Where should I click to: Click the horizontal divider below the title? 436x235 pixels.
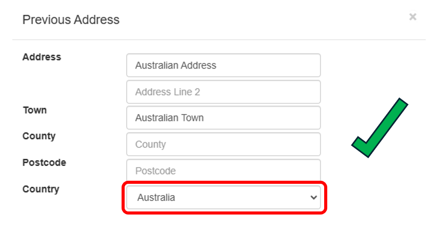[219, 39]
